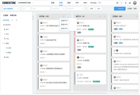Click assignee avatar on card #19114

(41, 37)
